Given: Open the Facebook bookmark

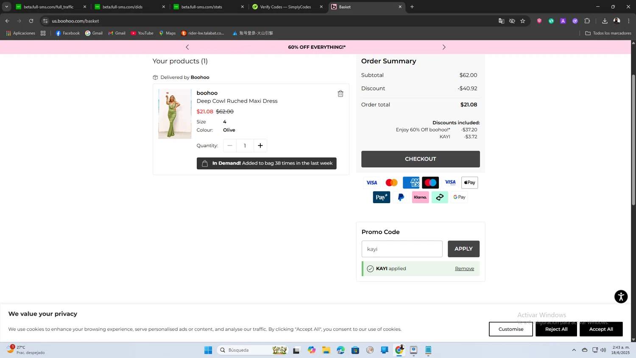Looking at the screenshot, I should 68,33.
